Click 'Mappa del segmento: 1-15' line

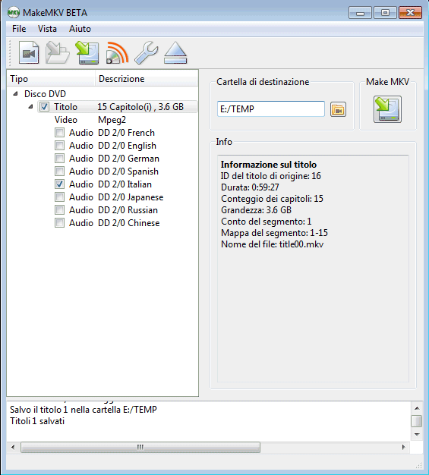(274, 233)
